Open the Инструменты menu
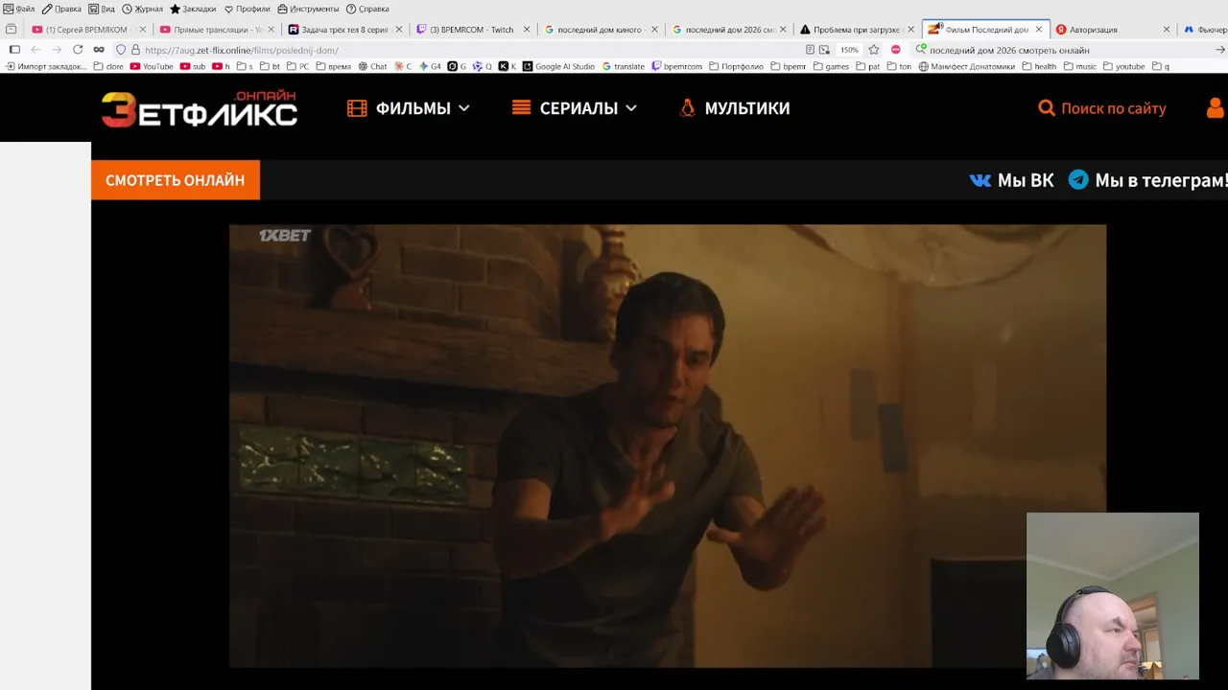 point(308,9)
